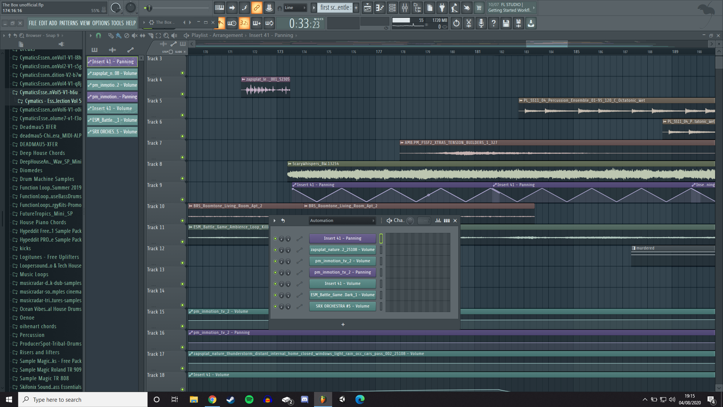Click the Save project floppy icon
Image resolution: width=723 pixels, height=407 pixels.
pyautogui.click(x=506, y=23)
